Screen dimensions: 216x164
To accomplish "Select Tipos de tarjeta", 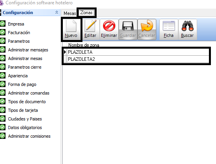I will coord(23,110).
